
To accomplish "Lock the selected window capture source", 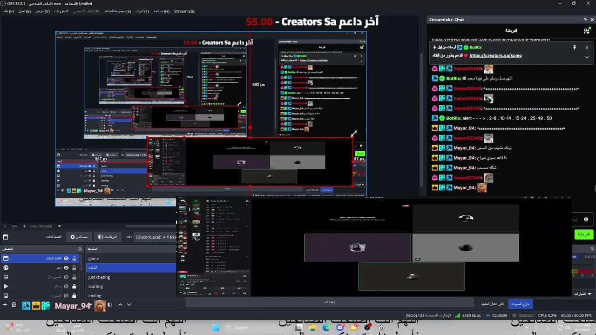I will (x=74, y=258).
